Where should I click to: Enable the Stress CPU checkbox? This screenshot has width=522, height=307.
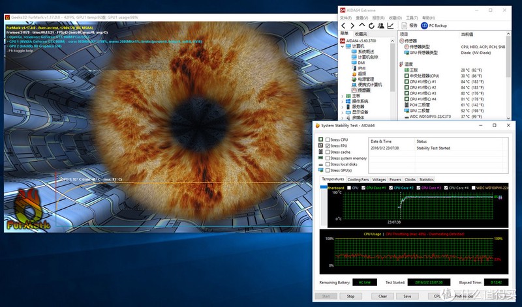pyautogui.click(x=328, y=139)
